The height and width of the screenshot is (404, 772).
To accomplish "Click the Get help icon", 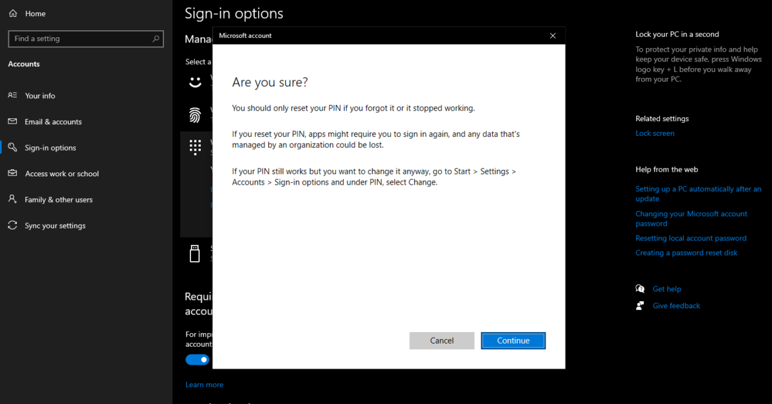I will (640, 288).
